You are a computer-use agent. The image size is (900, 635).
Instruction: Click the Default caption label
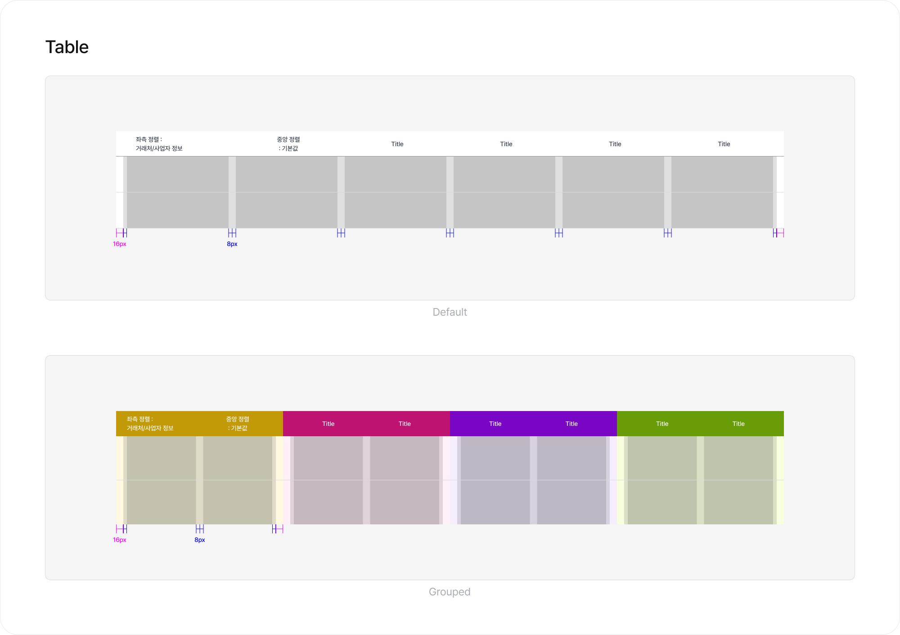coord(450,312)
